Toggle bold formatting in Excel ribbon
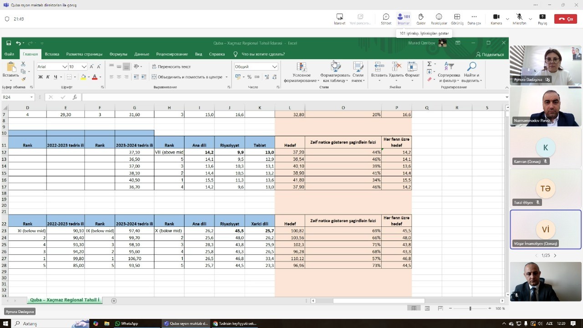The width and height of the screenshot is (583, 328). tap(41, 77)
